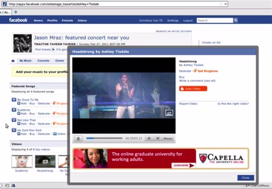Switch to the My Music tab

[25, 61]
